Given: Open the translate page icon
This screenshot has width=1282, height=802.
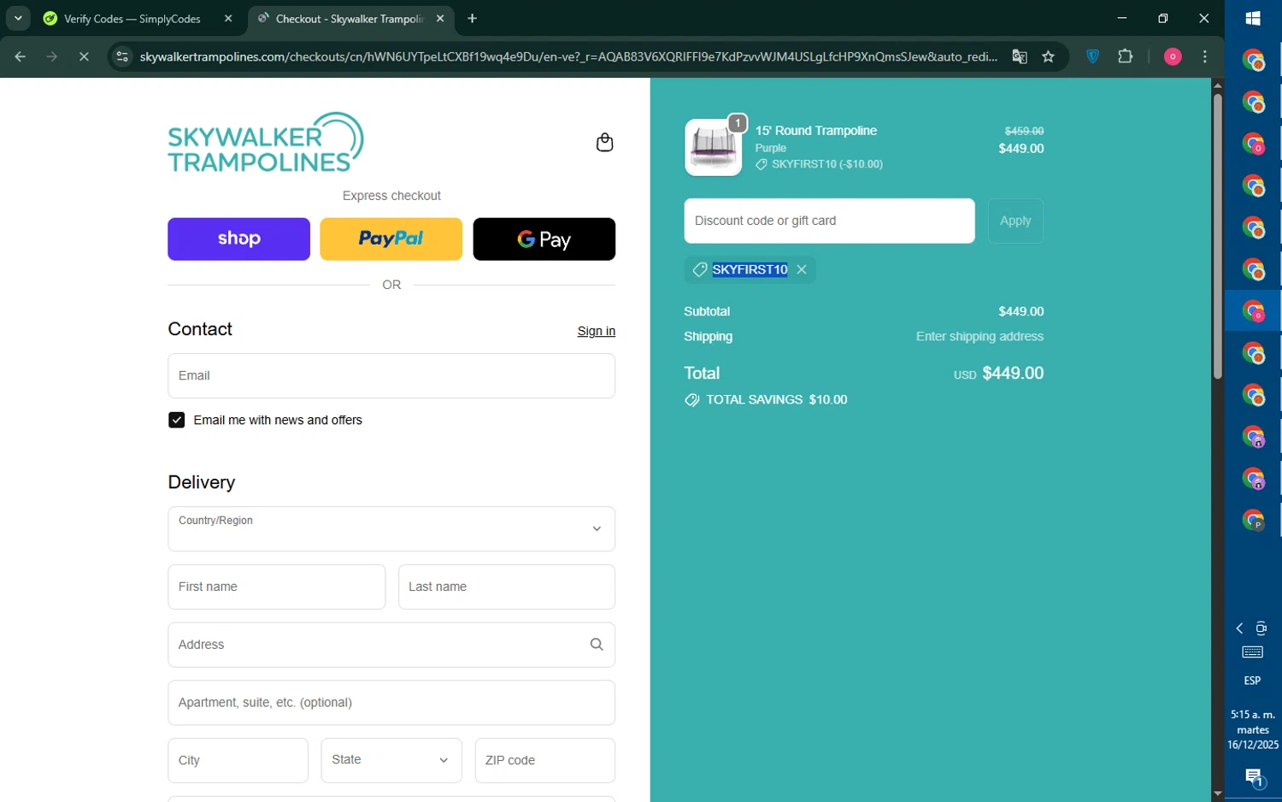Looking at the screenshot, I should click(1020, 57).
